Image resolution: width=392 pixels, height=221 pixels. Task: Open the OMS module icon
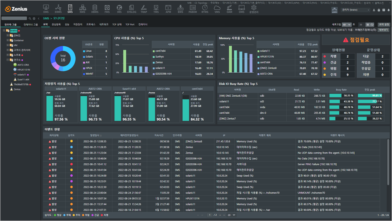(x=241, y=9)
